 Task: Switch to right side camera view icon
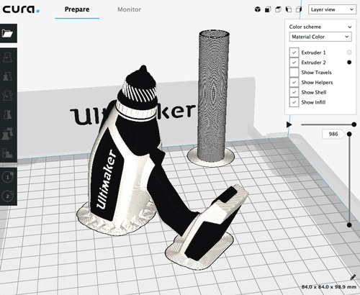pyautogui.click(x=299, y=9)
